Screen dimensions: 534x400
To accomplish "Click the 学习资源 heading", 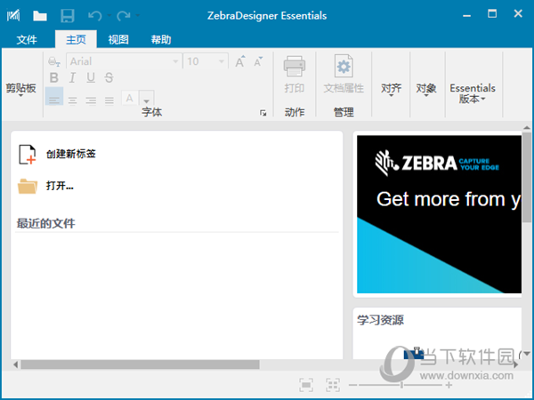I will [x=380, y=320].
